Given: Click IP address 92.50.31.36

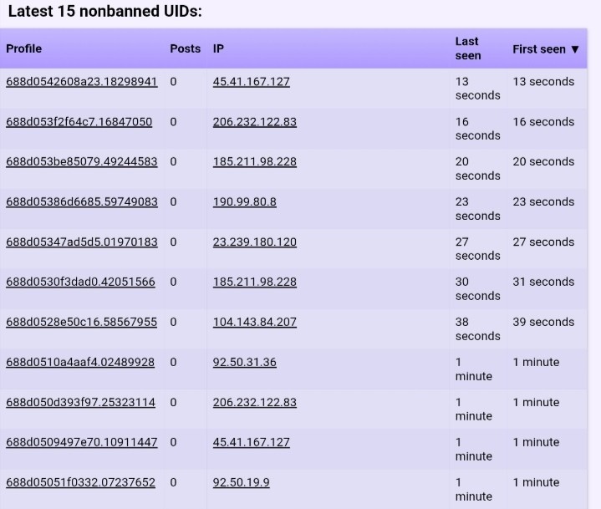Looking at the screenshot, I should tap(244, 363).
